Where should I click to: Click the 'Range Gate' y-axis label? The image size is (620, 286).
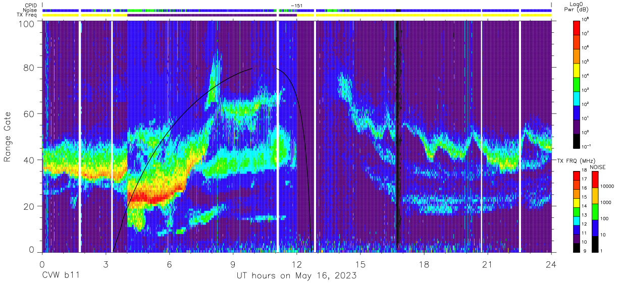(7, 137)
